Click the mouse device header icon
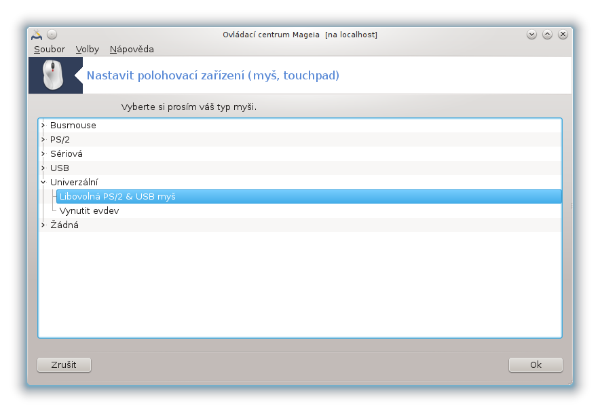 click(53, 75)
